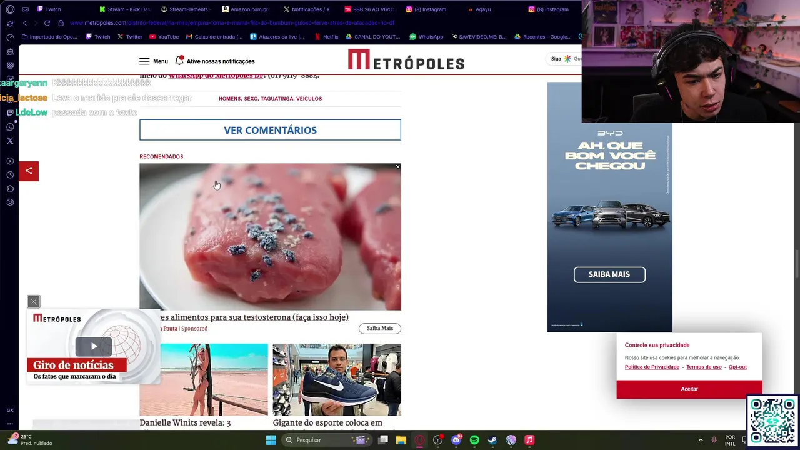Open the hamburger Menu on Metrópoles
The height and width of the screenshot is (450, 800).
click(154, 61)
